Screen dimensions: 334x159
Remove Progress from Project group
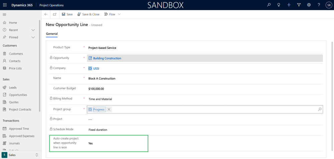109,109
